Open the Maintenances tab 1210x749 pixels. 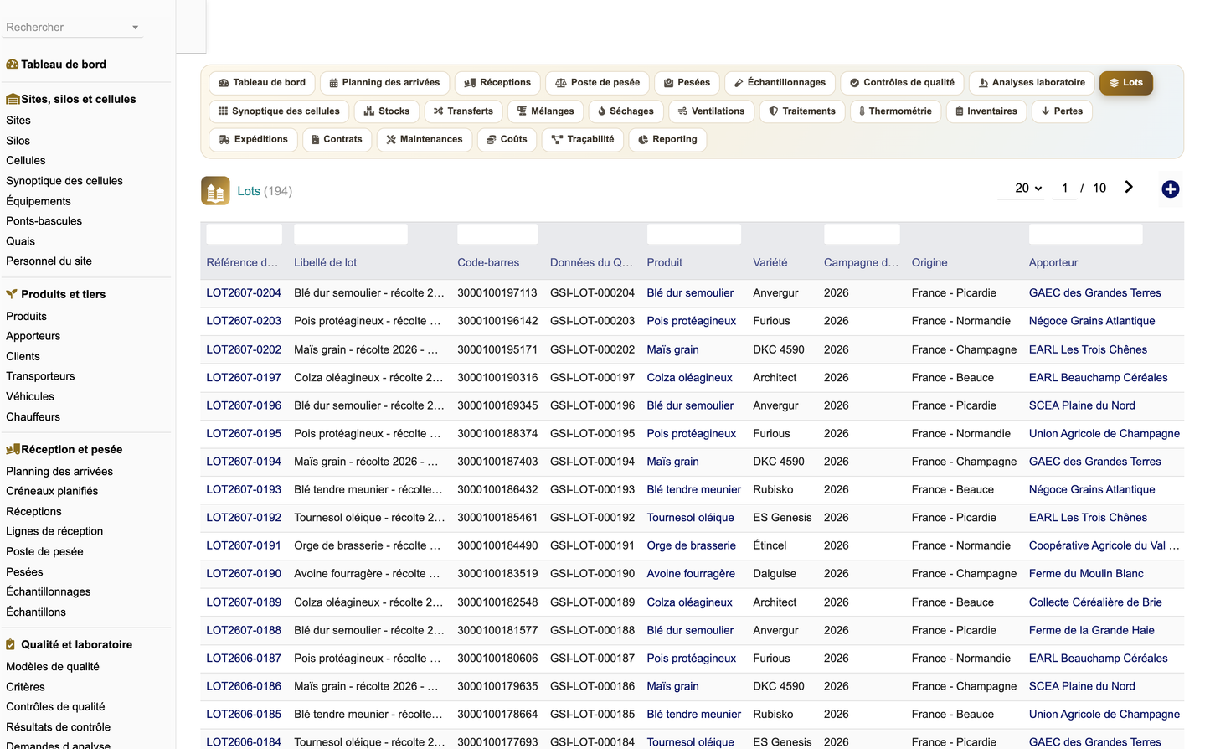(425, 140)
